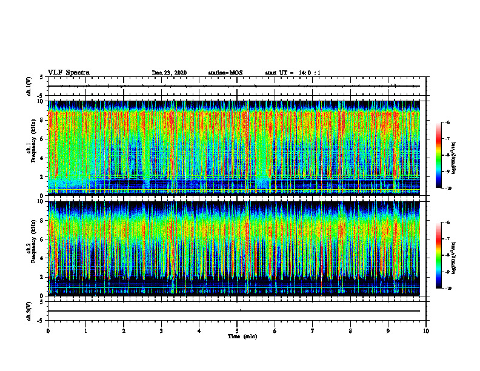Image resolution: width=480 pixels, height=371 pixels.
Task: Click the time-axis tick label "2"
Action: point(124,331)
